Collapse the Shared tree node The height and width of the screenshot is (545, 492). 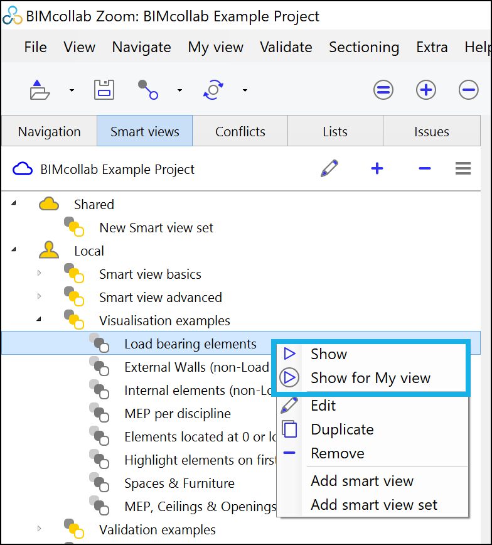(14, 203)
